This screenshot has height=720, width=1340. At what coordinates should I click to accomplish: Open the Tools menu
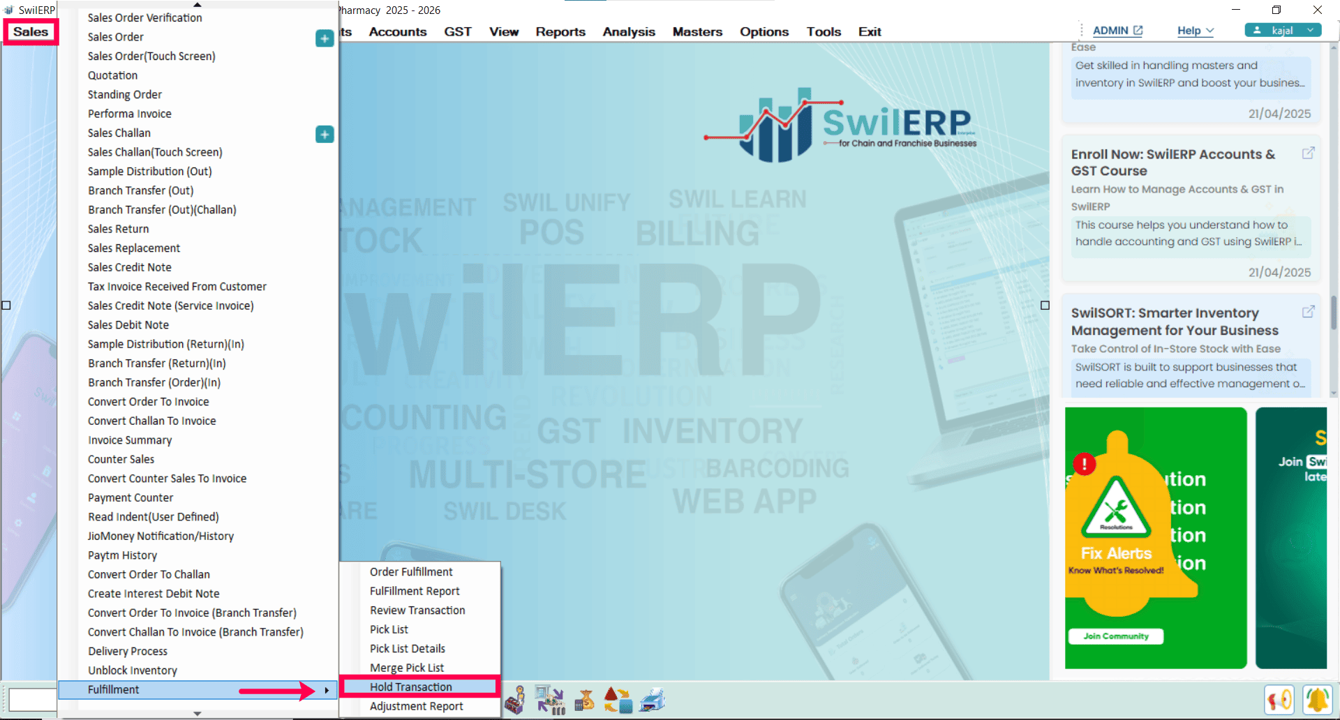pyautogui.click(x=824, y=32)
